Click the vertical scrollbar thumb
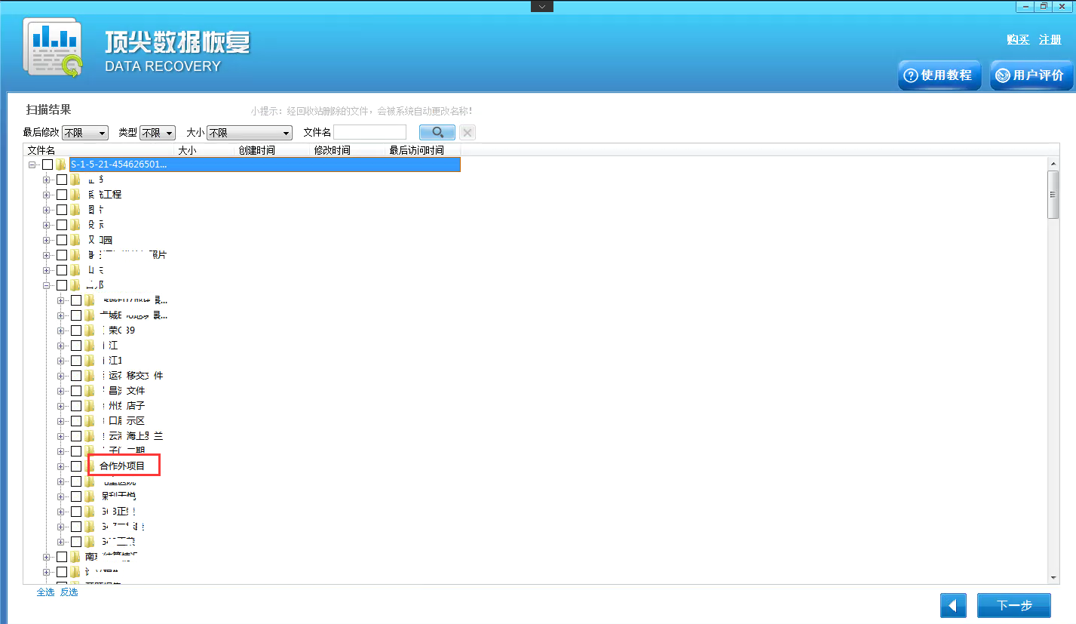Viewport: 1076px width, 624px height. tap(1053, 195)
